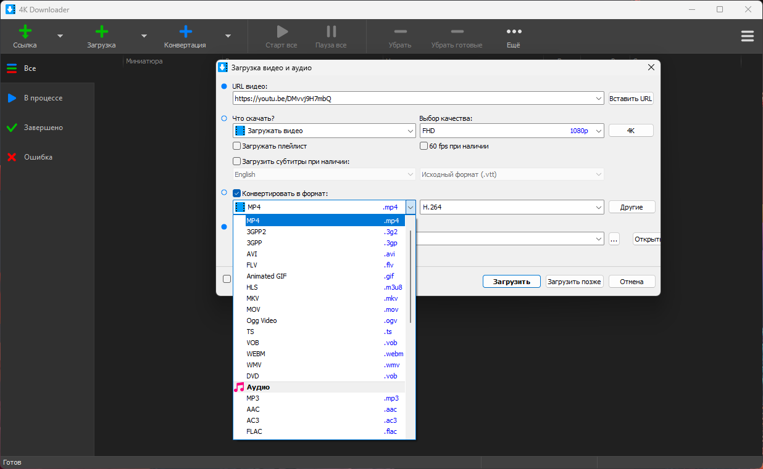Image resolution: width=763 pixels, height=469 pixels.
Task: Click the format list scrollbar
Action: point(411,276)
